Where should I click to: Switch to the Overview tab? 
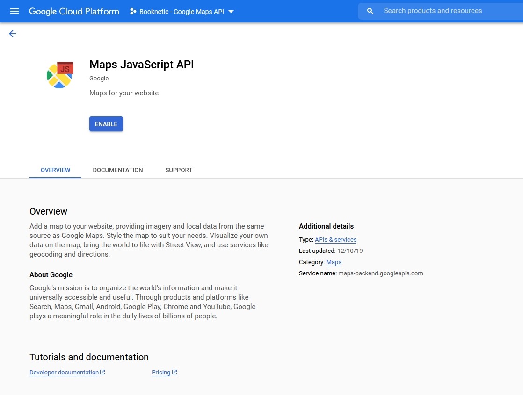[55, 170]
